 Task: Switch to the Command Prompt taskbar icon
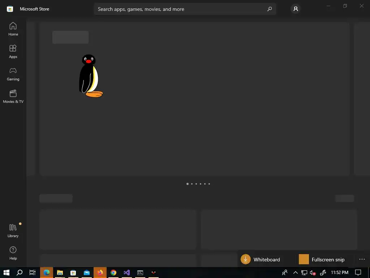140,273
